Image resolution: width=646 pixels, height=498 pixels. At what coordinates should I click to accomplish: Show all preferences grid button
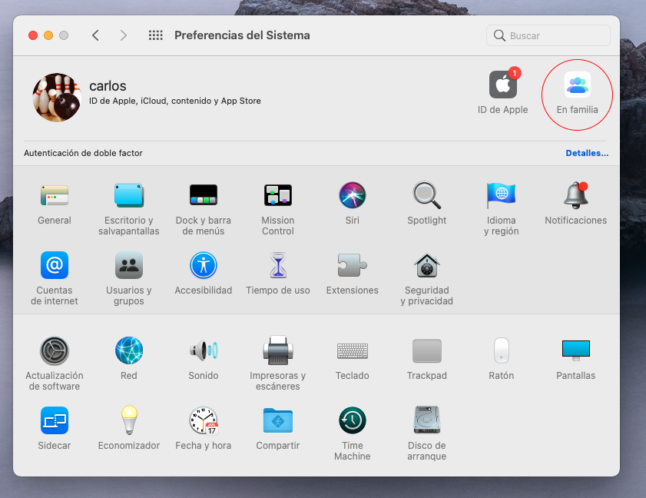coord(156,35)
